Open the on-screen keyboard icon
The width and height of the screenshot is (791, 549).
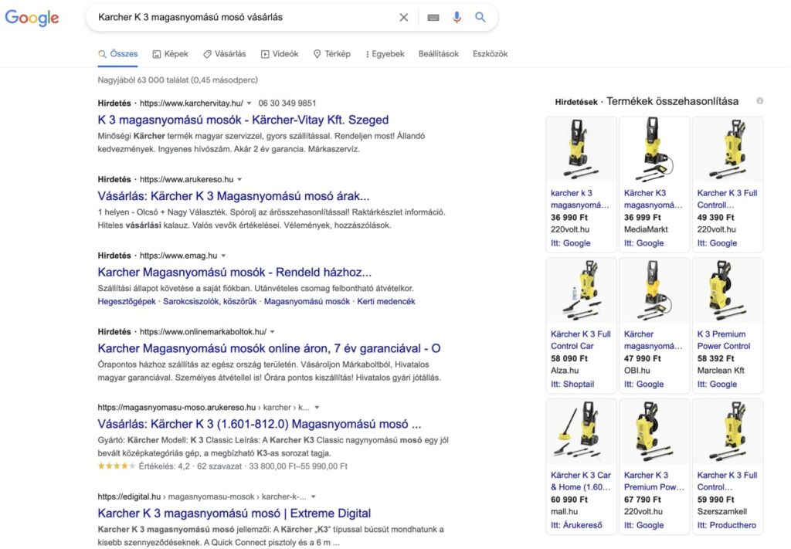tap(433, 18)
